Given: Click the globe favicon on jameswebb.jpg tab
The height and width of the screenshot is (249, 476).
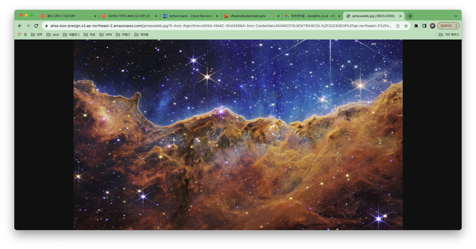Looking at the screenshot, I should click(348, 16).
